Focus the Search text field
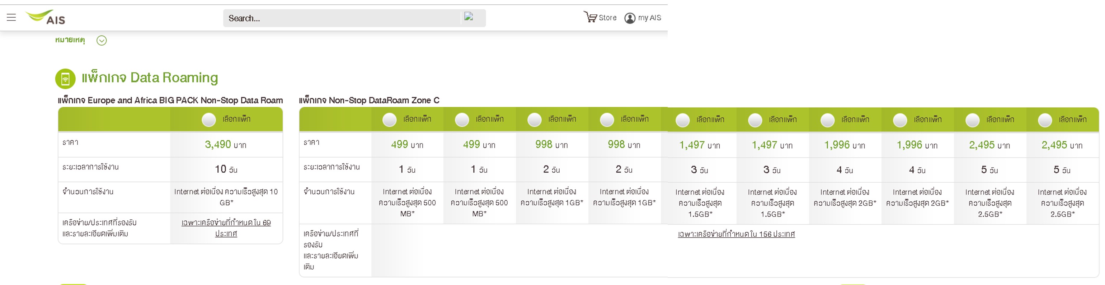 tap(342, 18)
